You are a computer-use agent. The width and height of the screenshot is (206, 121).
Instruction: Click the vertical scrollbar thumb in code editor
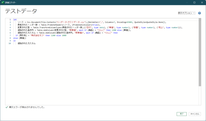(x=200, y=52)
